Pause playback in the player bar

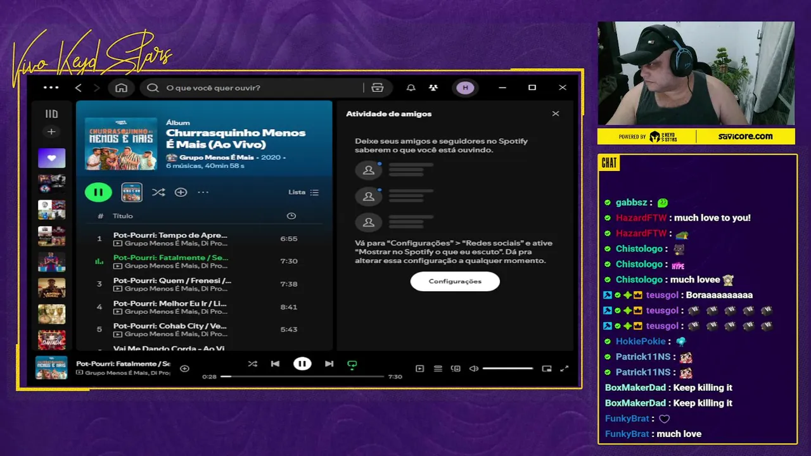point(302,364)
